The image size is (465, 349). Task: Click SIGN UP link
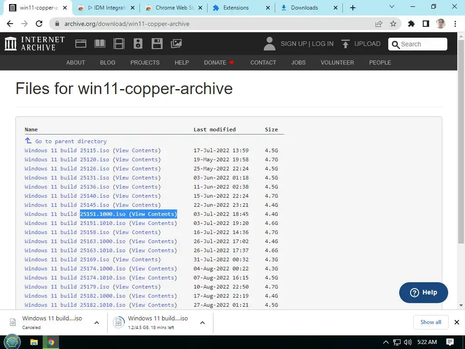[x=294, y=44]
